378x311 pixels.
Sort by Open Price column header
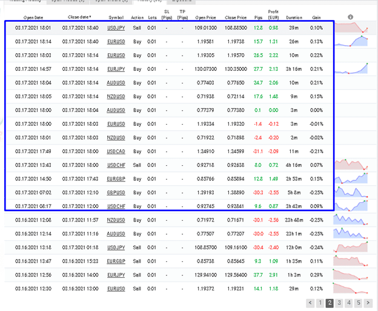(x=205, y=18)
